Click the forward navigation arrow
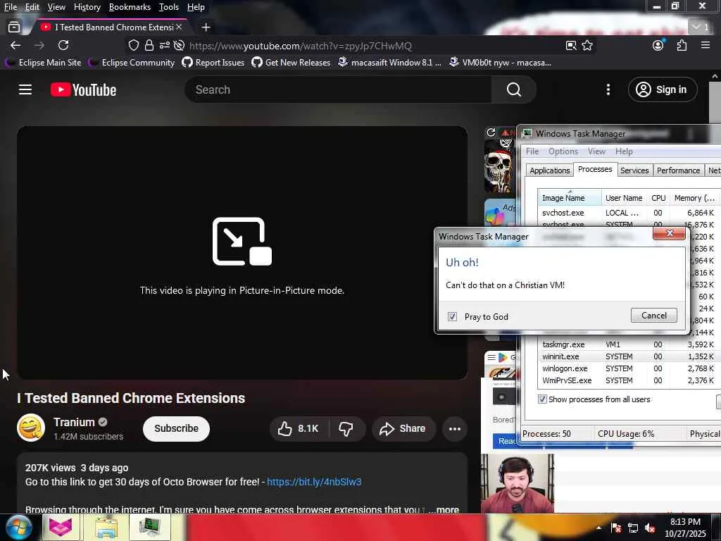This screenshot has height=541, width=721. pos(39,45)
